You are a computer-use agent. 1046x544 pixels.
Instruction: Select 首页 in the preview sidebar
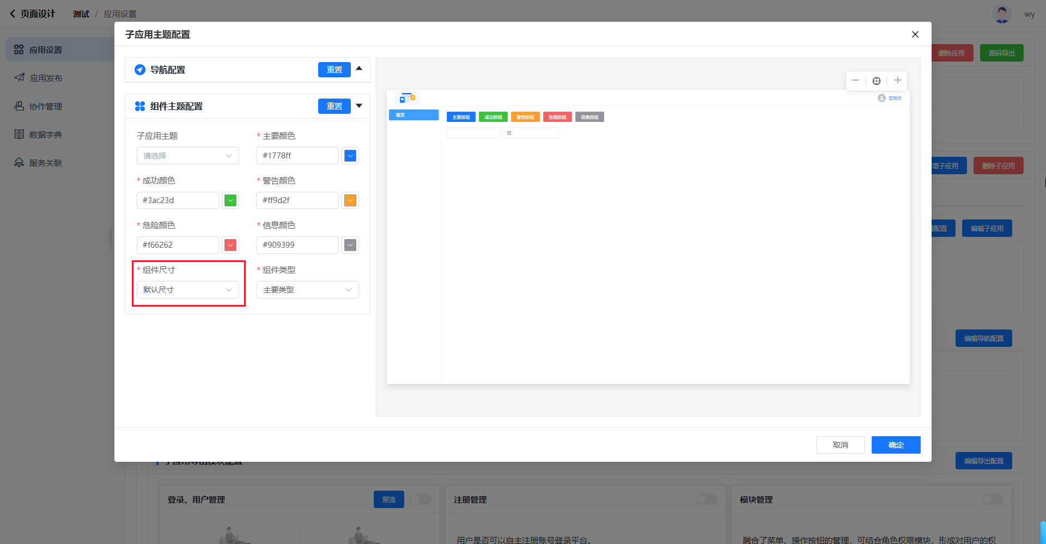(413, 115)
